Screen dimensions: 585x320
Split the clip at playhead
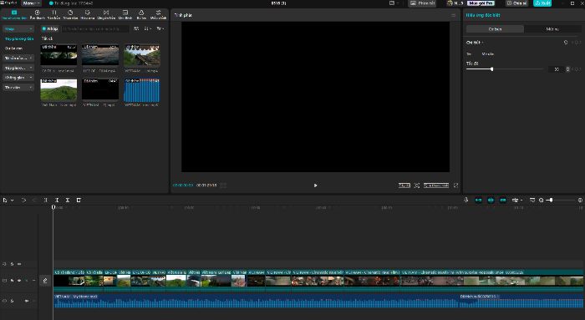(45, 201)
